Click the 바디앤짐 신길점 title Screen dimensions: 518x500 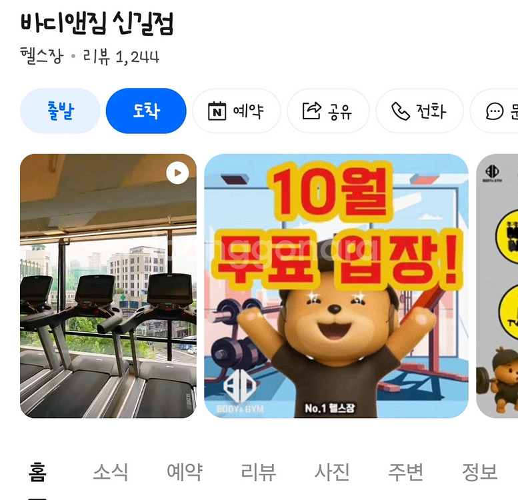point(97,23)
